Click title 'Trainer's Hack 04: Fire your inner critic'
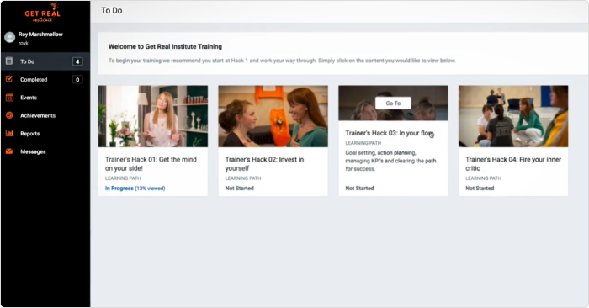The width and height of the screenshot is (589, 308). coord(513,164)
